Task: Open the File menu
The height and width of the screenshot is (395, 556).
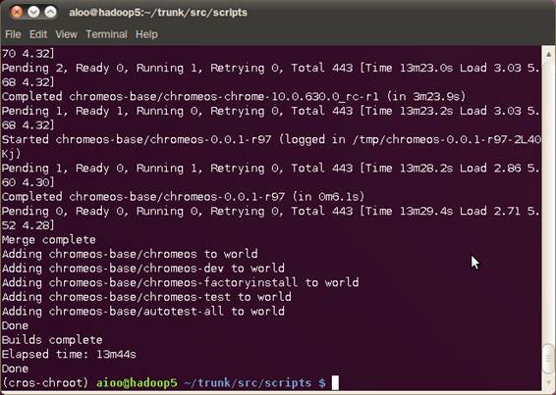Action: [13, 34]
